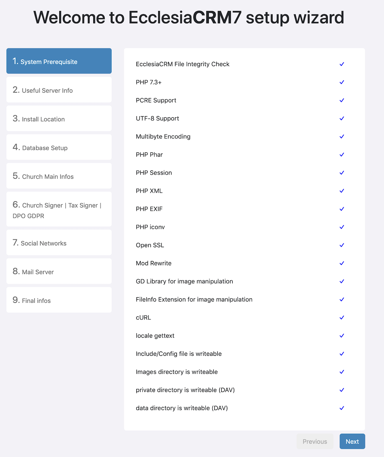The height and width of the screenshot is (457, 384).
Task: Click the 'PHP EXIF' text
Action: (x=149, y=209)
